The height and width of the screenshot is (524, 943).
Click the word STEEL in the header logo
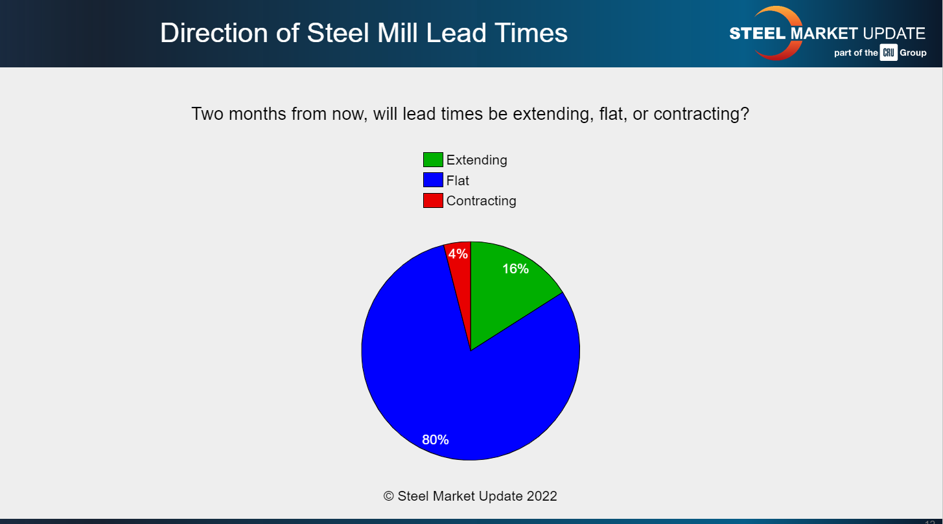point(757,34)
